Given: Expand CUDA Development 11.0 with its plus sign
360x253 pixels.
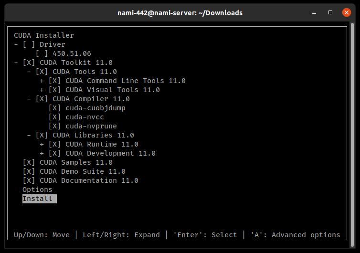Looking at the screenshot, I should pyautogui.click(x=42, y=153).
